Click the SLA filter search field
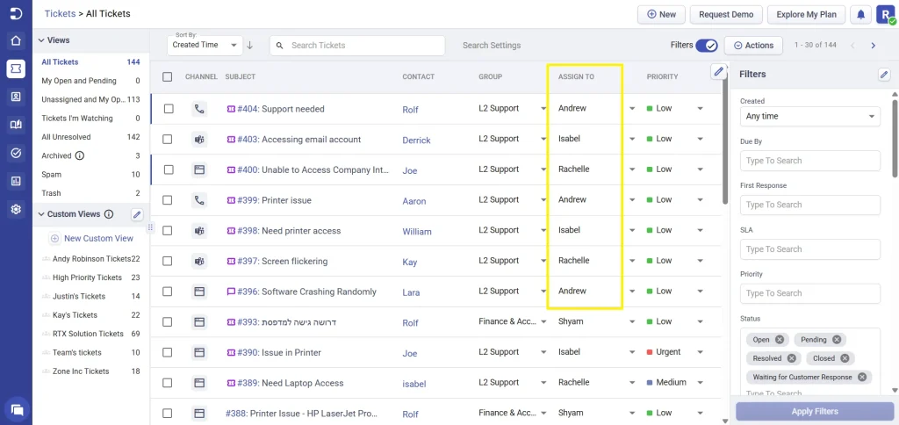This screenshot has width=899, height=425. pos(810,249)
